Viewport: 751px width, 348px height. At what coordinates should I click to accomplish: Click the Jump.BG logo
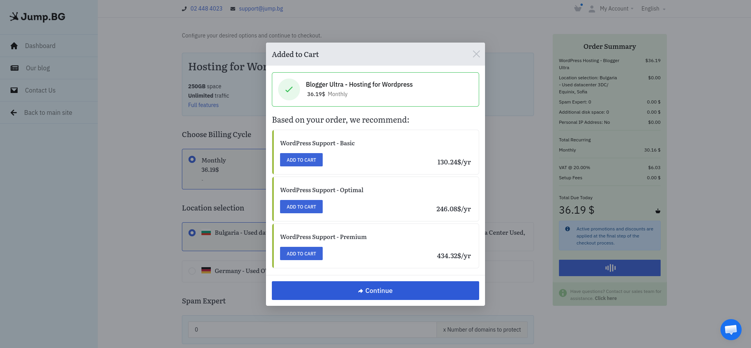point(38,17)
